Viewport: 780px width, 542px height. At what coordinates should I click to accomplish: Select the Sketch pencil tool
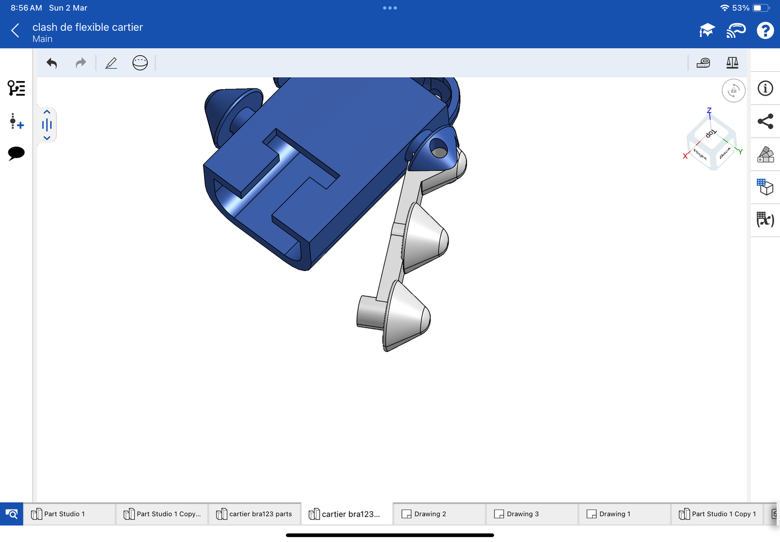coord(111,63)
